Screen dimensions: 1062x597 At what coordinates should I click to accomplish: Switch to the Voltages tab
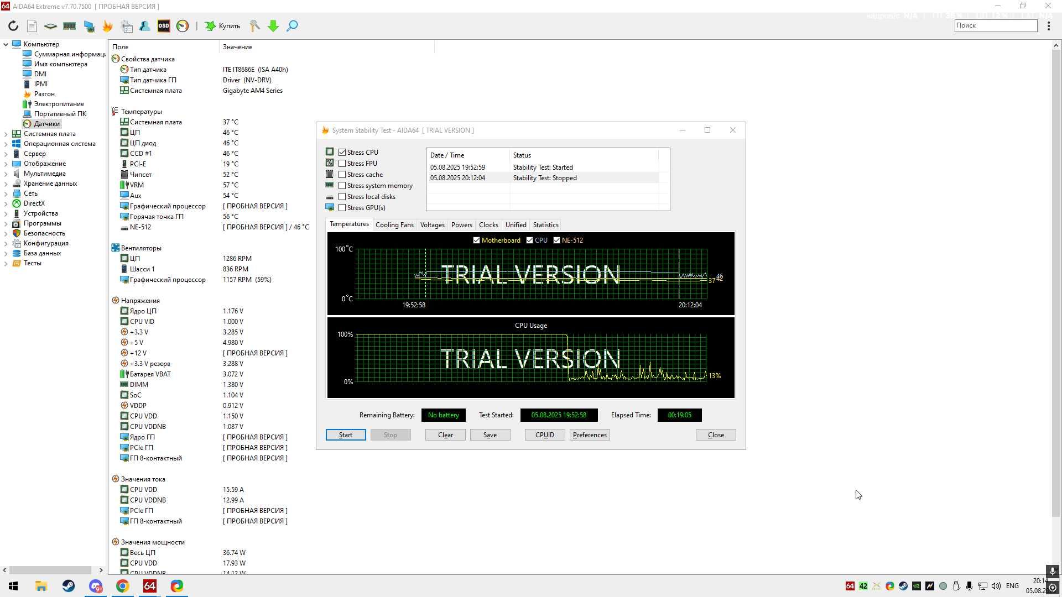coord(432,225)
